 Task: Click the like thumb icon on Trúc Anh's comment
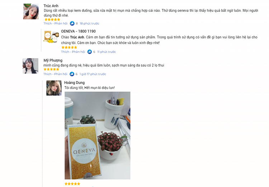point(72,23)
